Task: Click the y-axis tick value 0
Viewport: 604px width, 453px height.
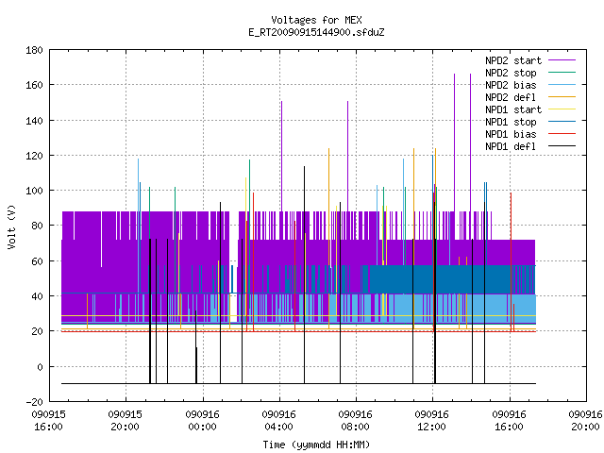Action: click(x=40, y=367)
